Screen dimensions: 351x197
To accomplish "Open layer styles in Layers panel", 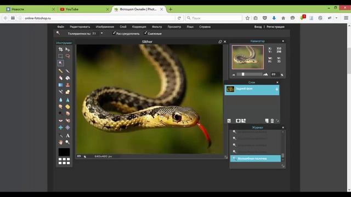I will 244,121.
